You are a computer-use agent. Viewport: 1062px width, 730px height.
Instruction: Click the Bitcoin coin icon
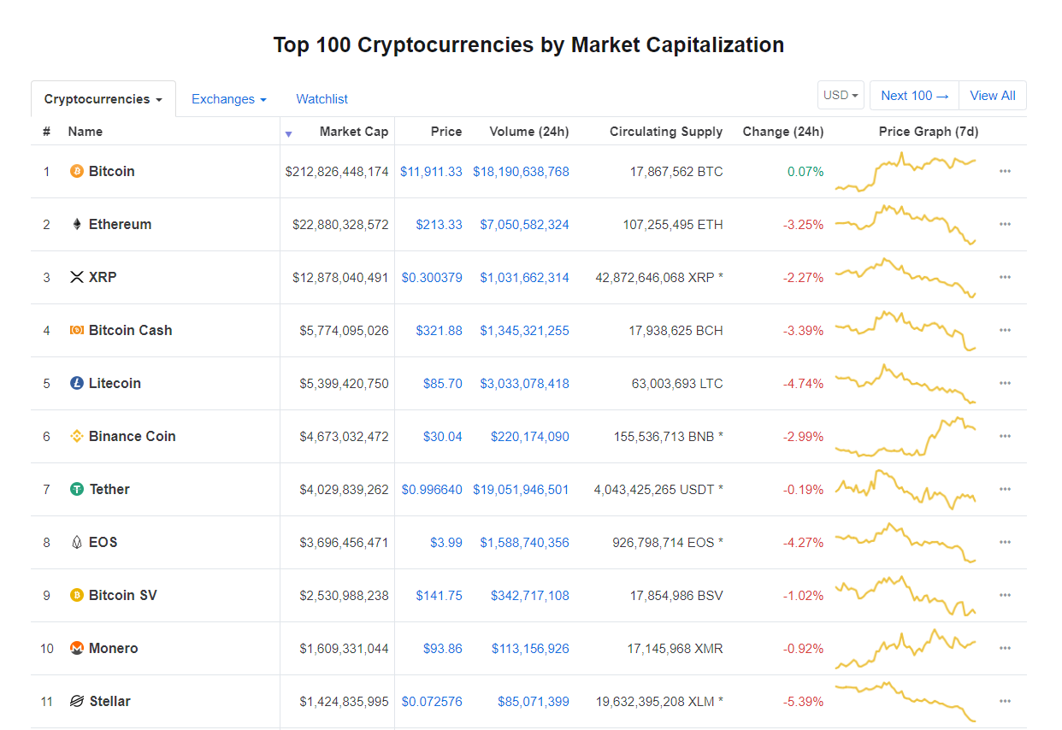coord(76,171)
